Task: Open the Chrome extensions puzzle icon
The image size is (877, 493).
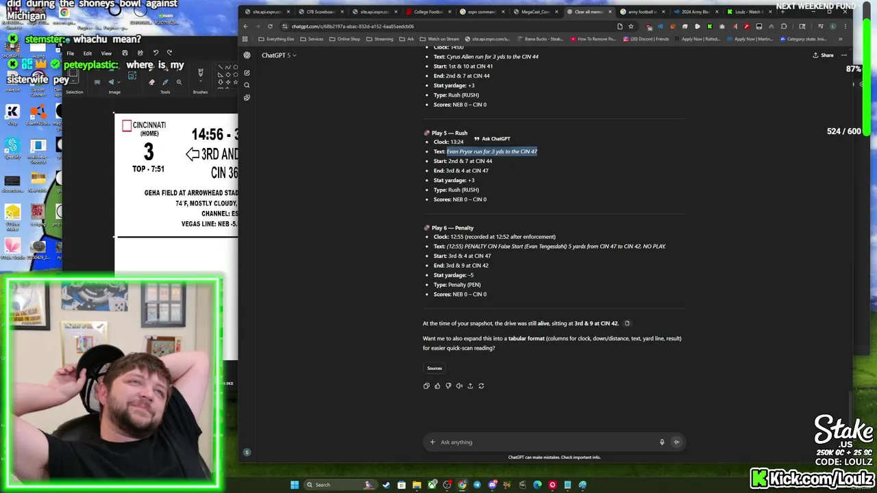Action: coord(784,27)
